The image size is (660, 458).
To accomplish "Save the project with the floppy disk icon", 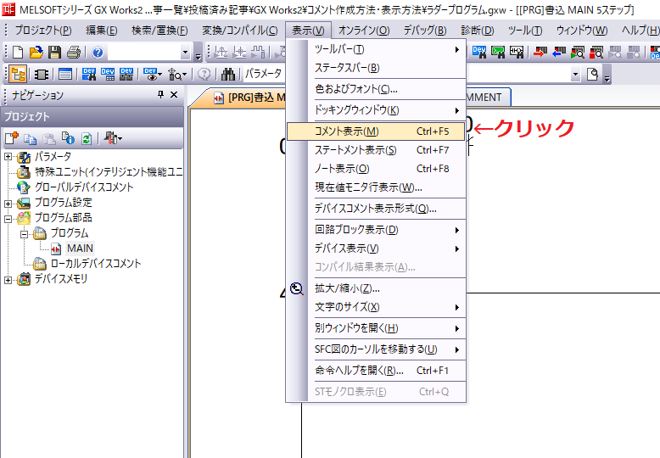I will point(55,53).
